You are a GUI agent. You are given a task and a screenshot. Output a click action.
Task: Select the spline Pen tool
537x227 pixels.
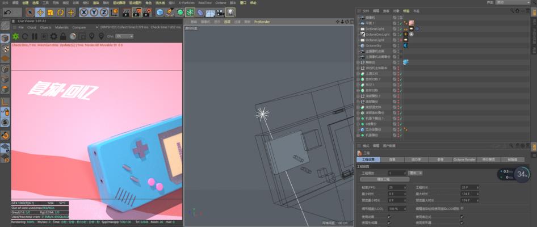[170, 12]
